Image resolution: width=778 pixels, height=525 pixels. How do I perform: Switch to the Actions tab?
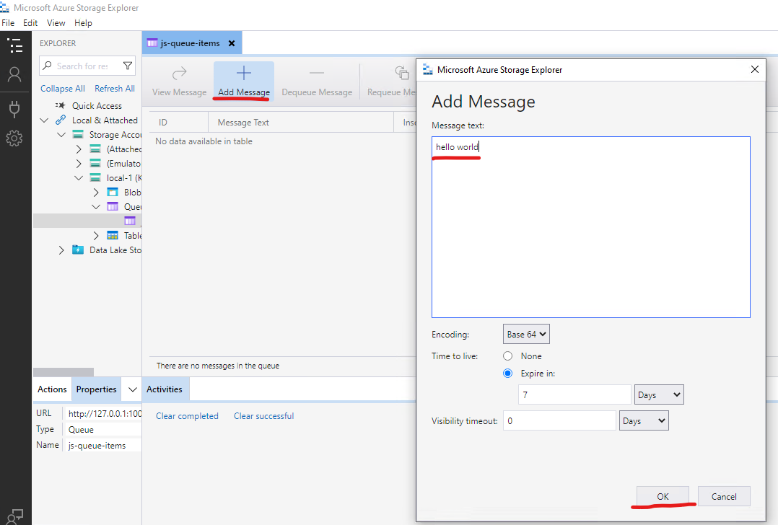[x=52, y=389]
